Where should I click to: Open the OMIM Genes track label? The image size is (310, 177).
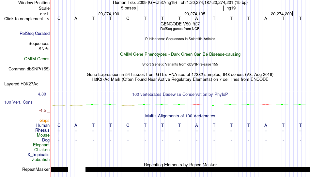click(x=37, y=59)
